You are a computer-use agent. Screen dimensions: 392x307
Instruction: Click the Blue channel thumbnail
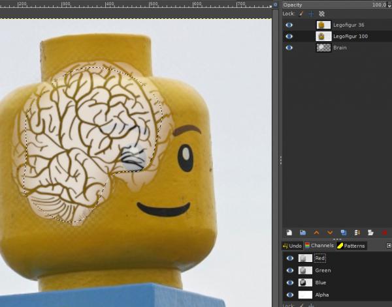point(305,283)
